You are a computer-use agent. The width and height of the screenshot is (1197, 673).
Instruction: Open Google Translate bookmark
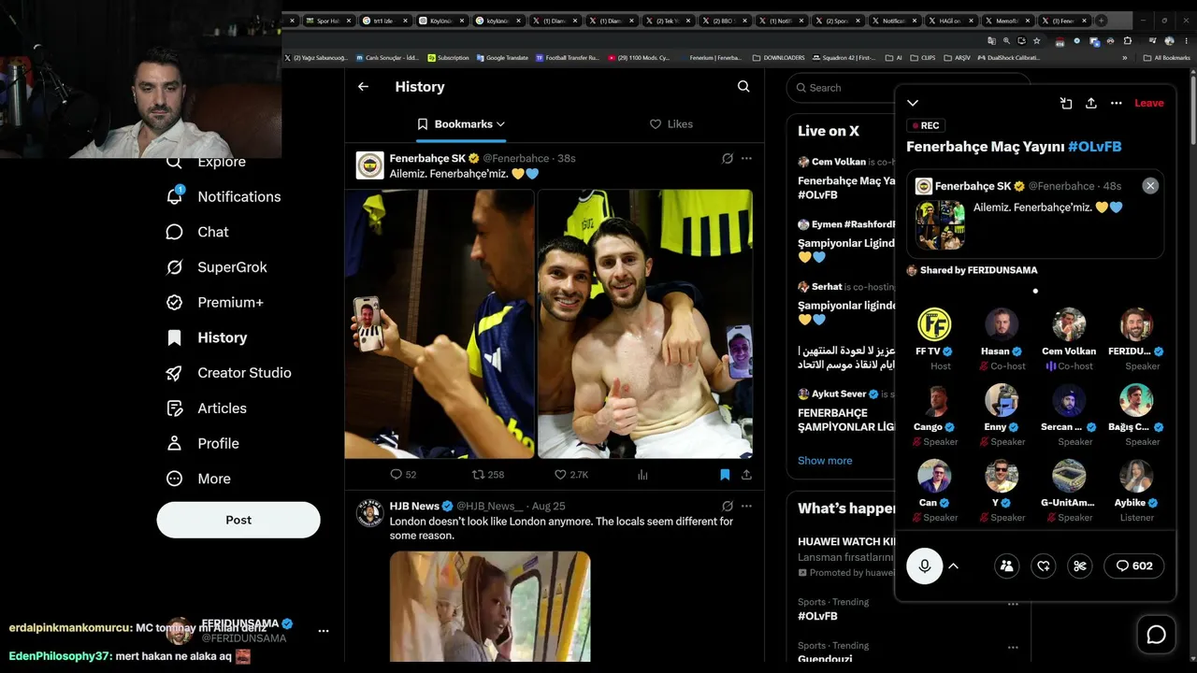click(x=502, y=58)
